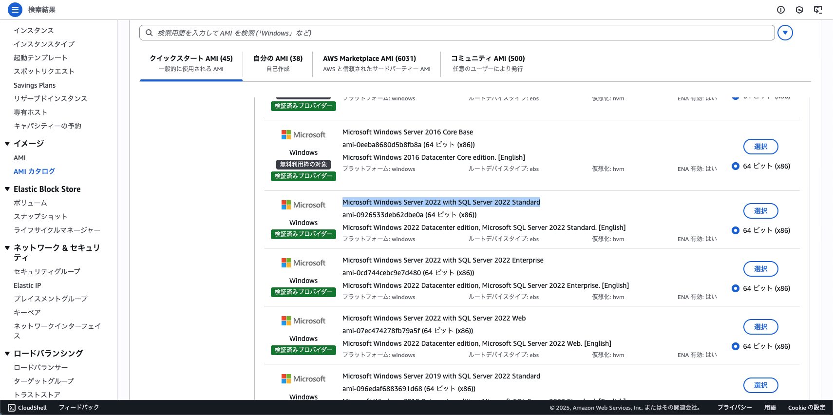Collapse the Elastic Block Store section
The width and height of the screenshot is (833, 415).
(x=7, y=189)
